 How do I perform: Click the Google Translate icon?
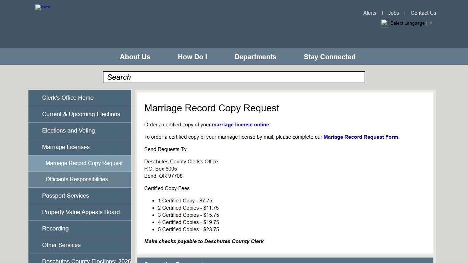(x=384, y=23)
